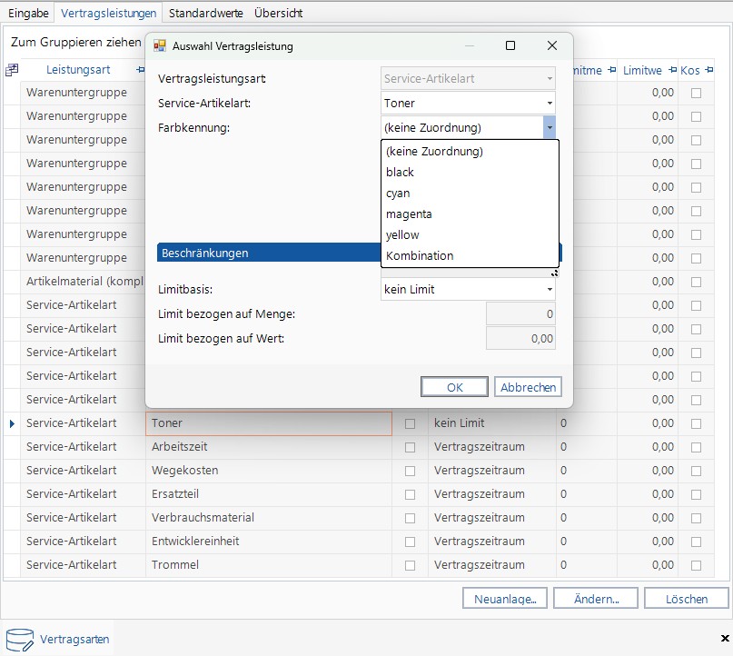Click the pin icon next to Limitwe header
Screen dimensions: 733x656
pyautogui.click(x=672, y=70)
